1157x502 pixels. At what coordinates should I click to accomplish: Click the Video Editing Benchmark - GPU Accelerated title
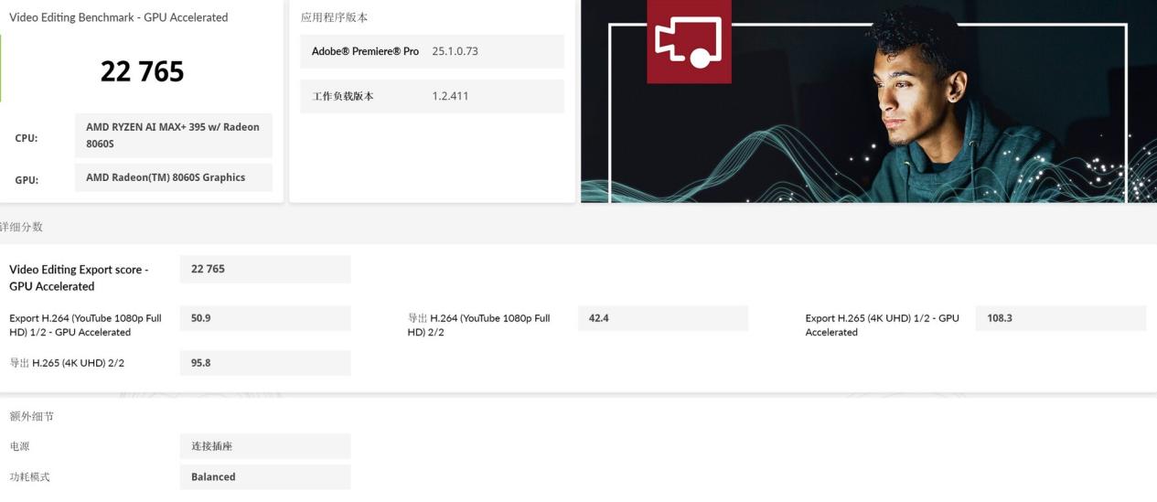(x=118, y=17)
